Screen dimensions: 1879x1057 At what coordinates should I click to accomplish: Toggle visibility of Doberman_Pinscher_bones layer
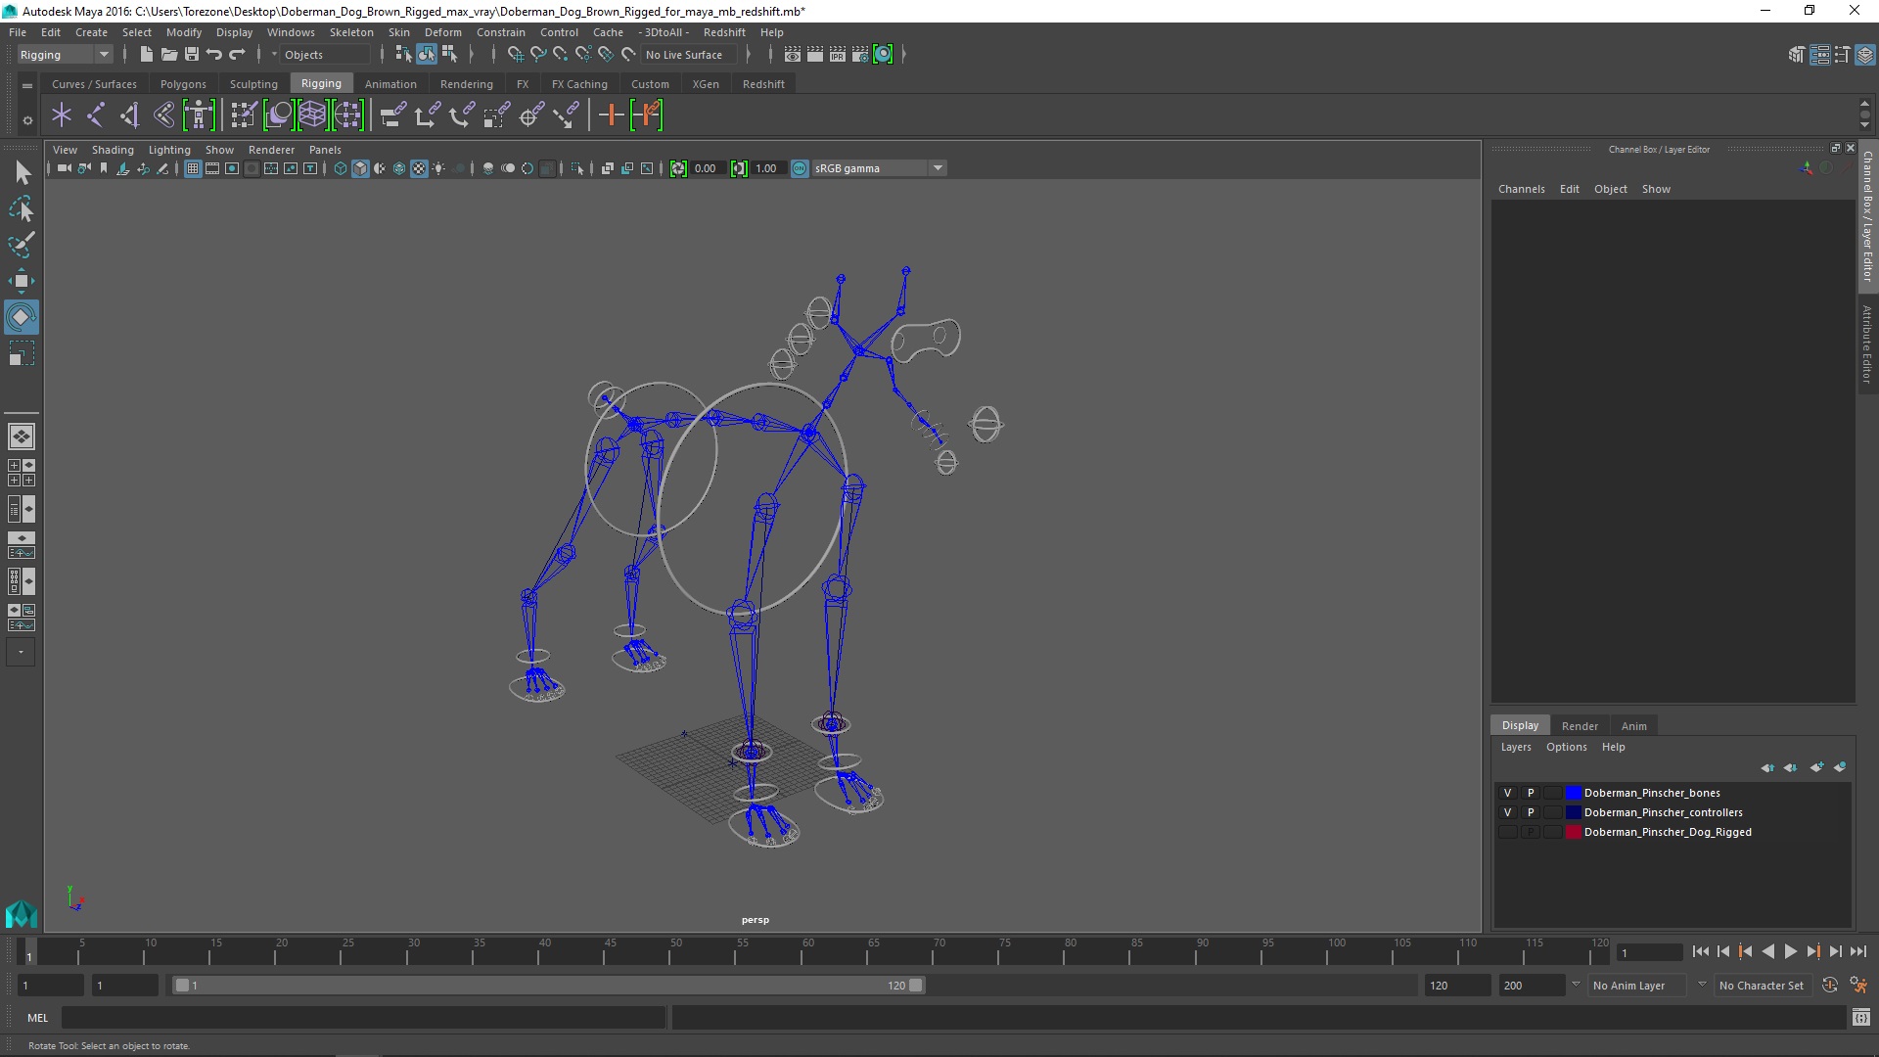(x=1507, y=793)
